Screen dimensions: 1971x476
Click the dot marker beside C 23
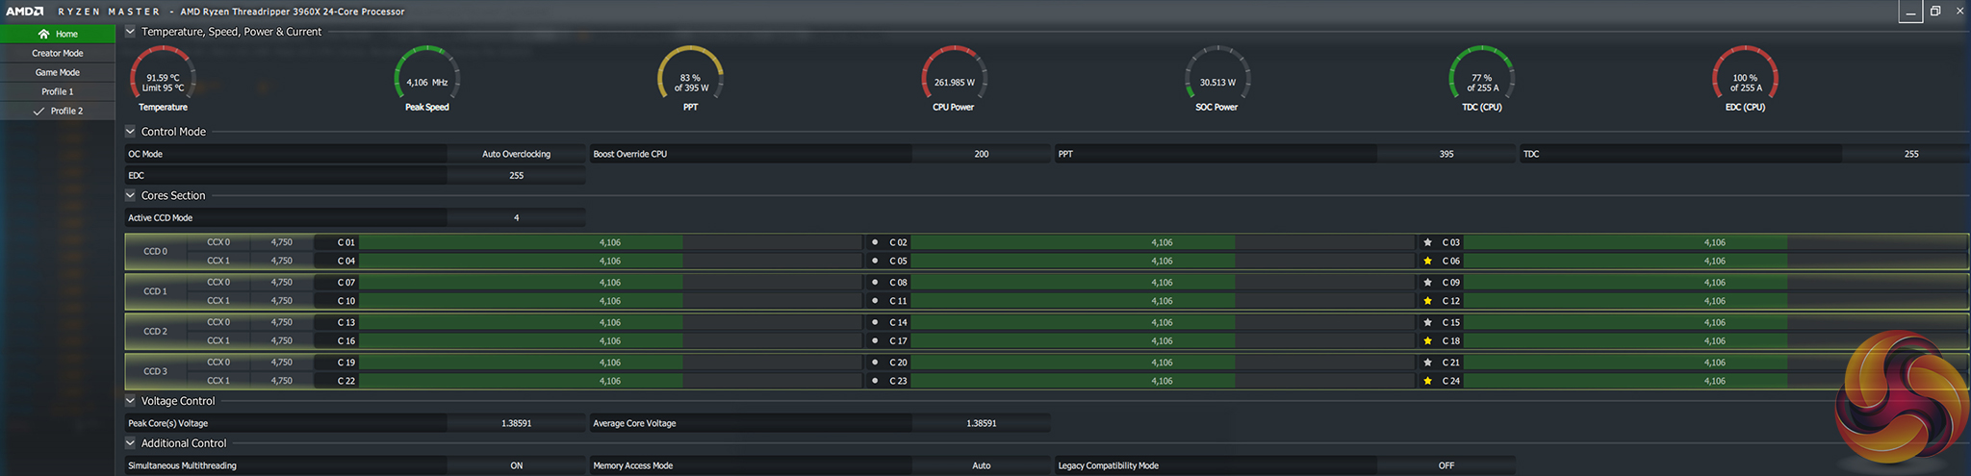[x=875, y=381]
